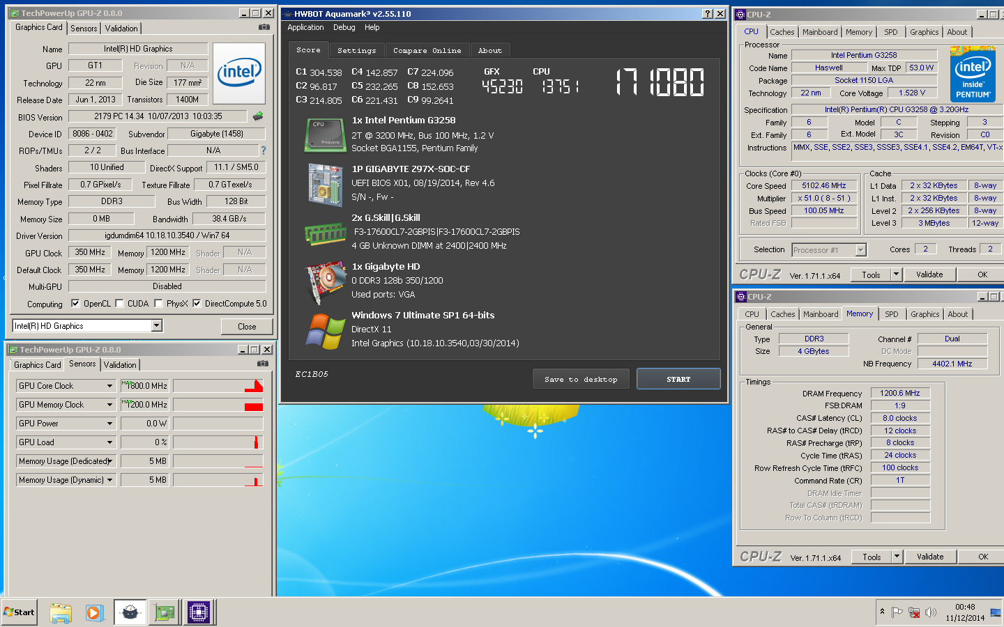
Task: Click the volume speaker tray icon
Action: click(931, 612)
